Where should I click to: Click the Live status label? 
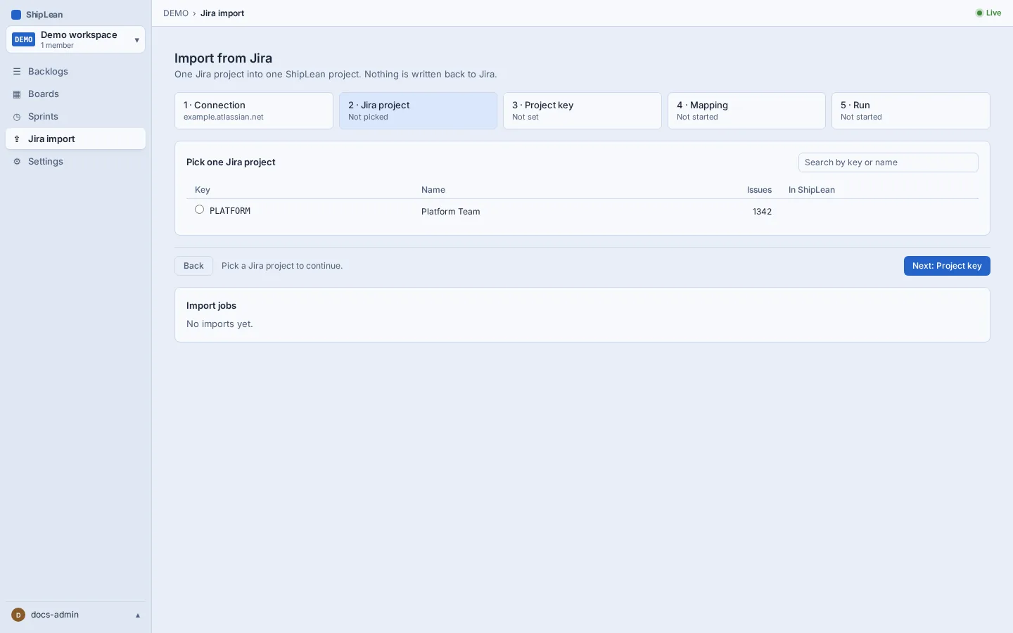pyautogui.click(x=993, y=13)
